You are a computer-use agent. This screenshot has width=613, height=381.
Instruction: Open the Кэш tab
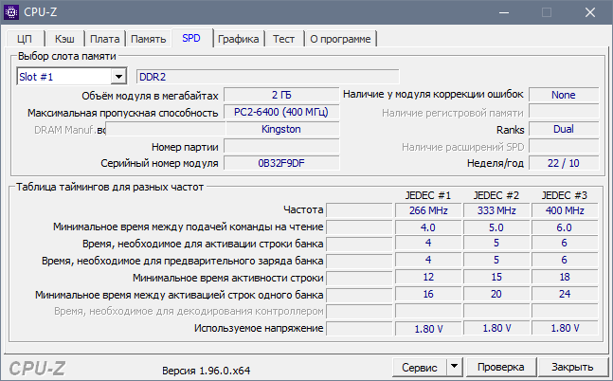click(64, 39)
